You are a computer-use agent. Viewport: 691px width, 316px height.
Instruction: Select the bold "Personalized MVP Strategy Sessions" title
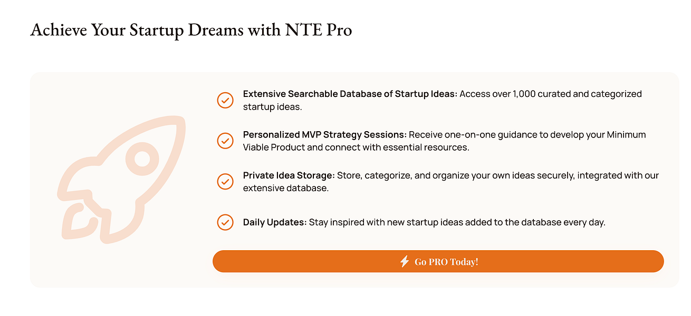pos(324,134)
